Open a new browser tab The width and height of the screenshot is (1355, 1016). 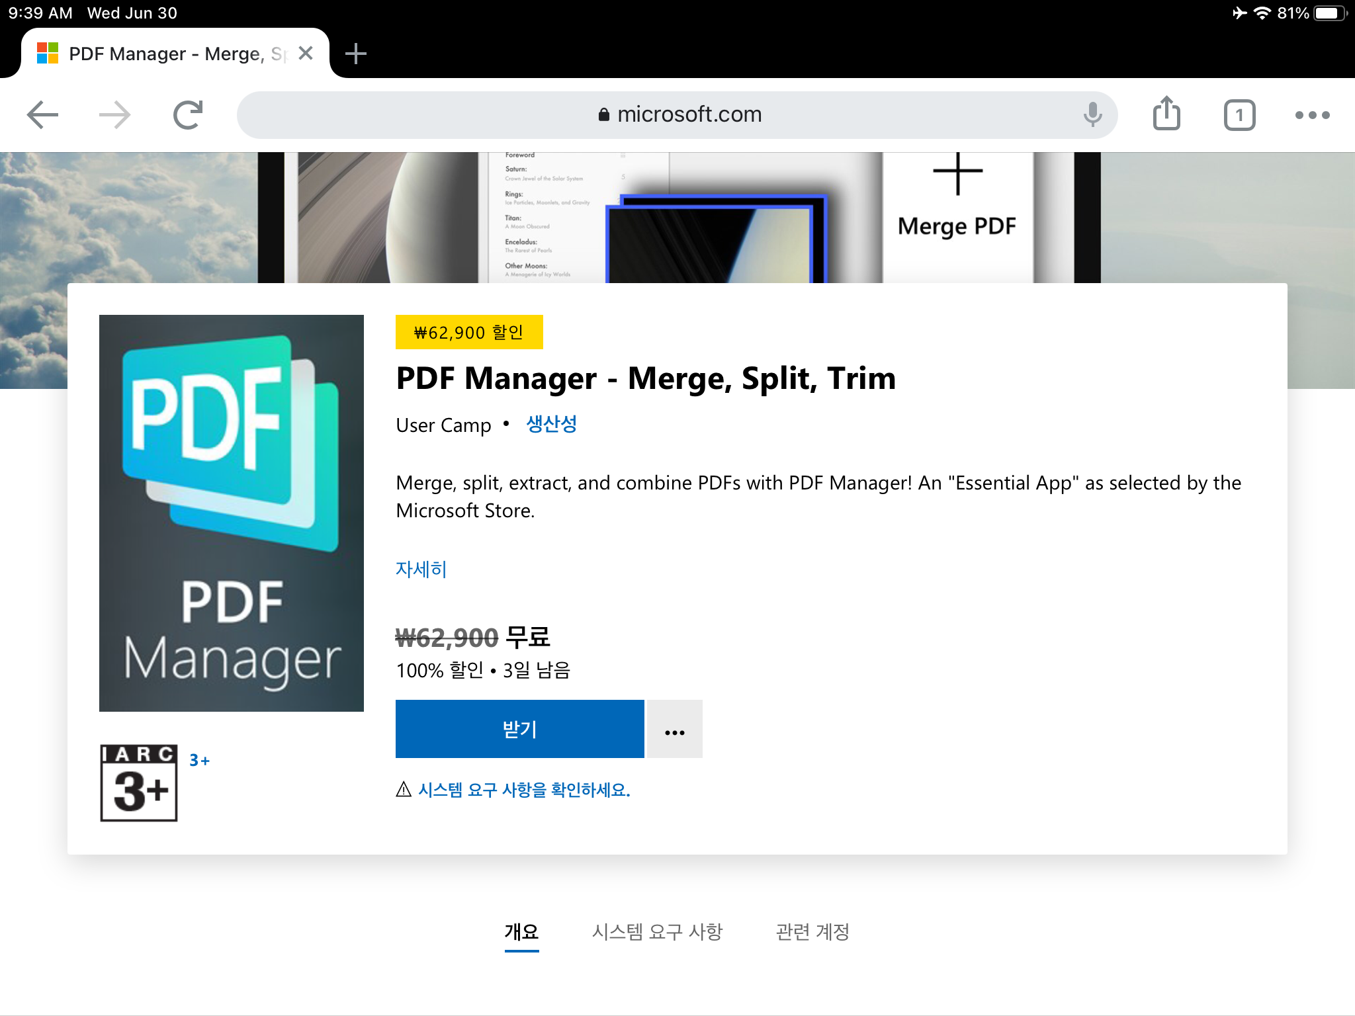click(x=356, y=54)
